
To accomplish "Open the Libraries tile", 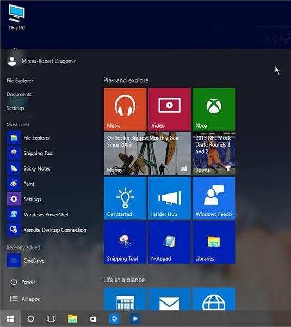I will coord(214,243).
